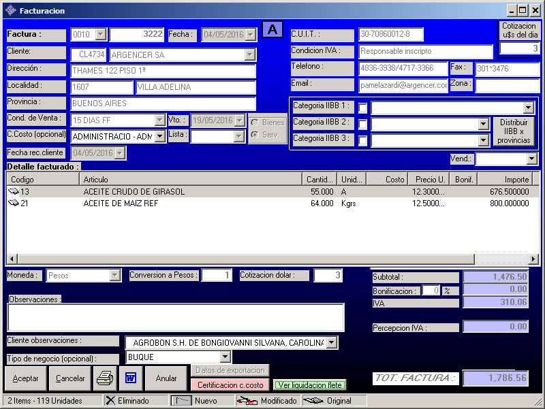Open the Tipo de negocio dropdown
This screenshot has width=545, height=409.
coord(225,357)
